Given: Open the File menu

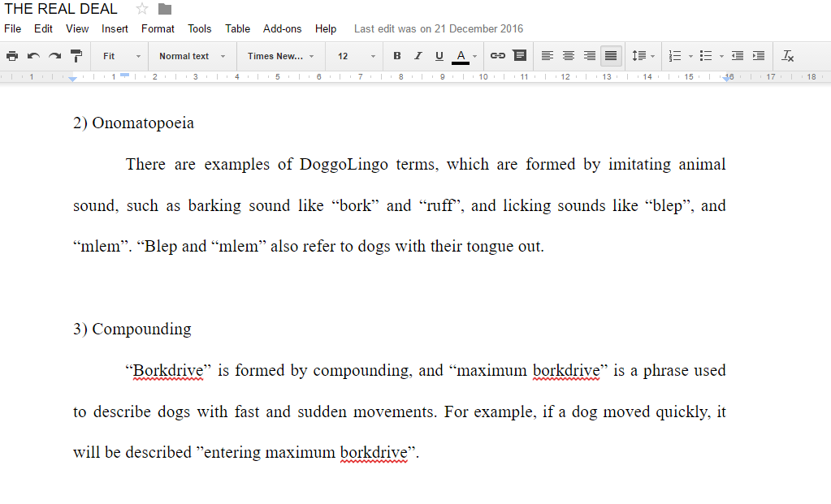Looking at the screenshot, I should point(13,28).
